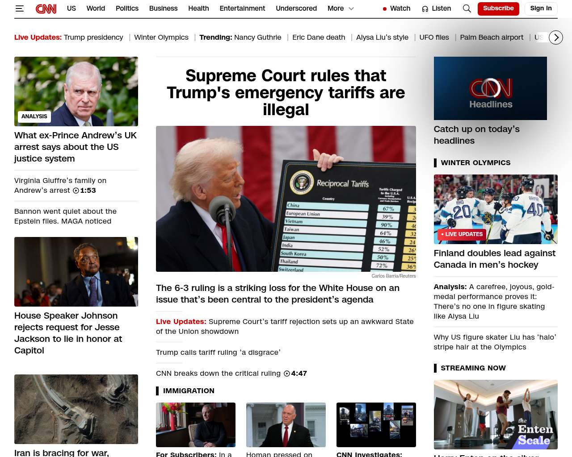Play the CNN tariff ruling breakdown video icon
The image size is (572, 457).
[287, 374]
